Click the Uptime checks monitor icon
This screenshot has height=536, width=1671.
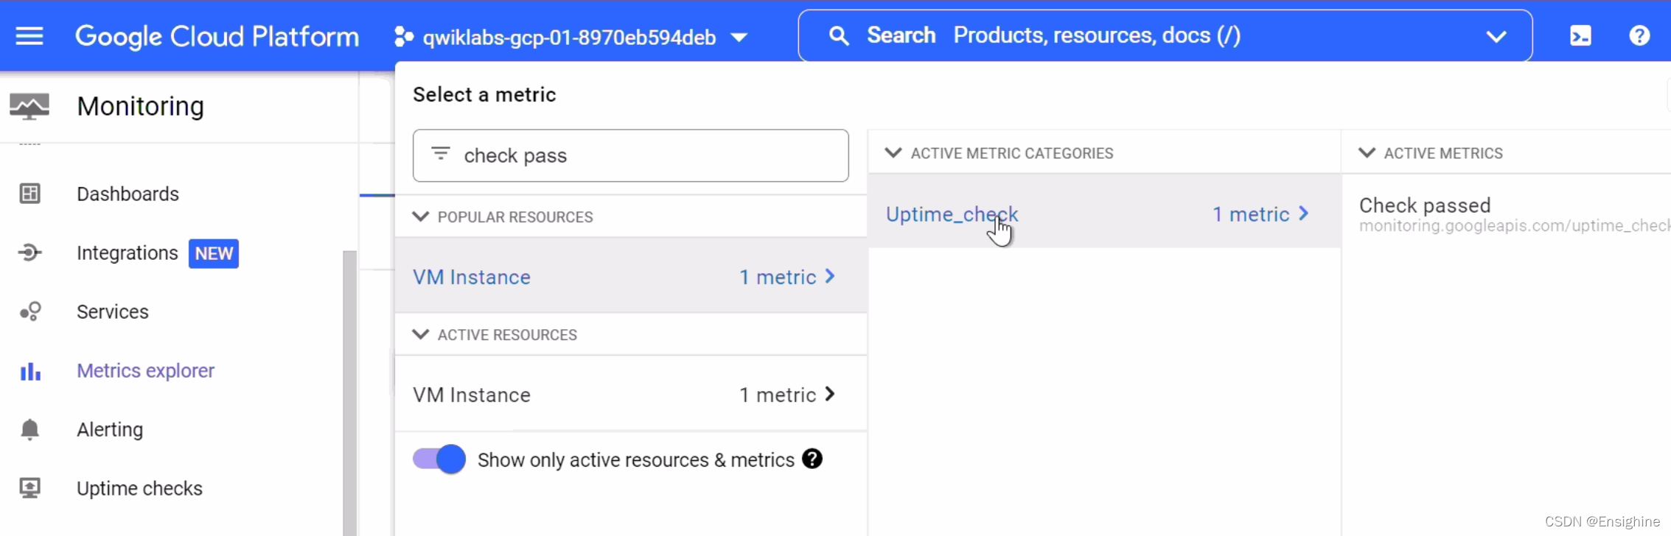coord(29,488)
